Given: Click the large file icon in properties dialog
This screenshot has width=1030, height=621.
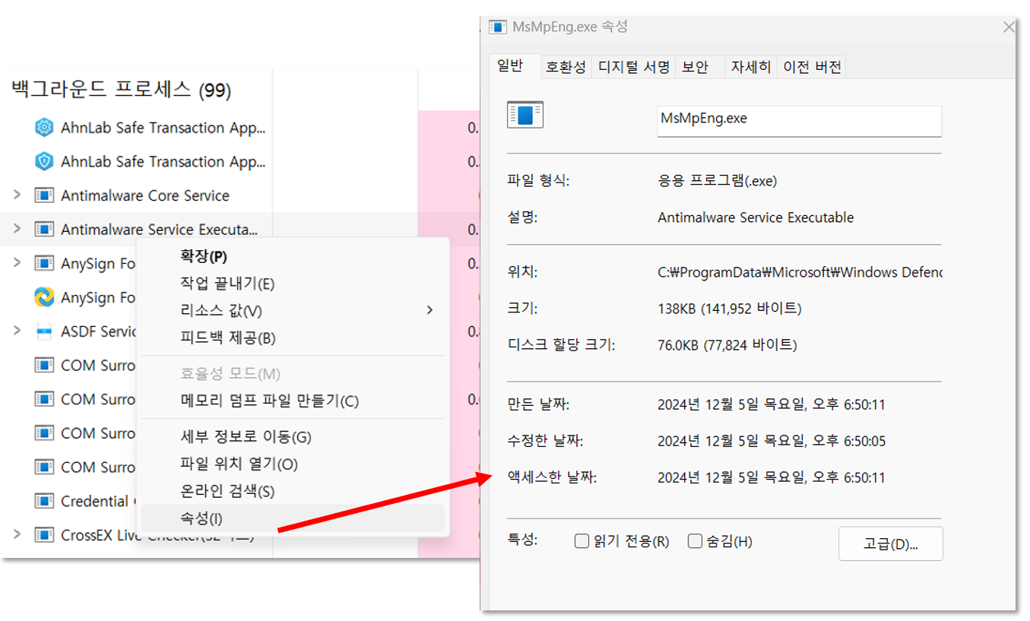Looking at the screenshot, I should 525,115.
